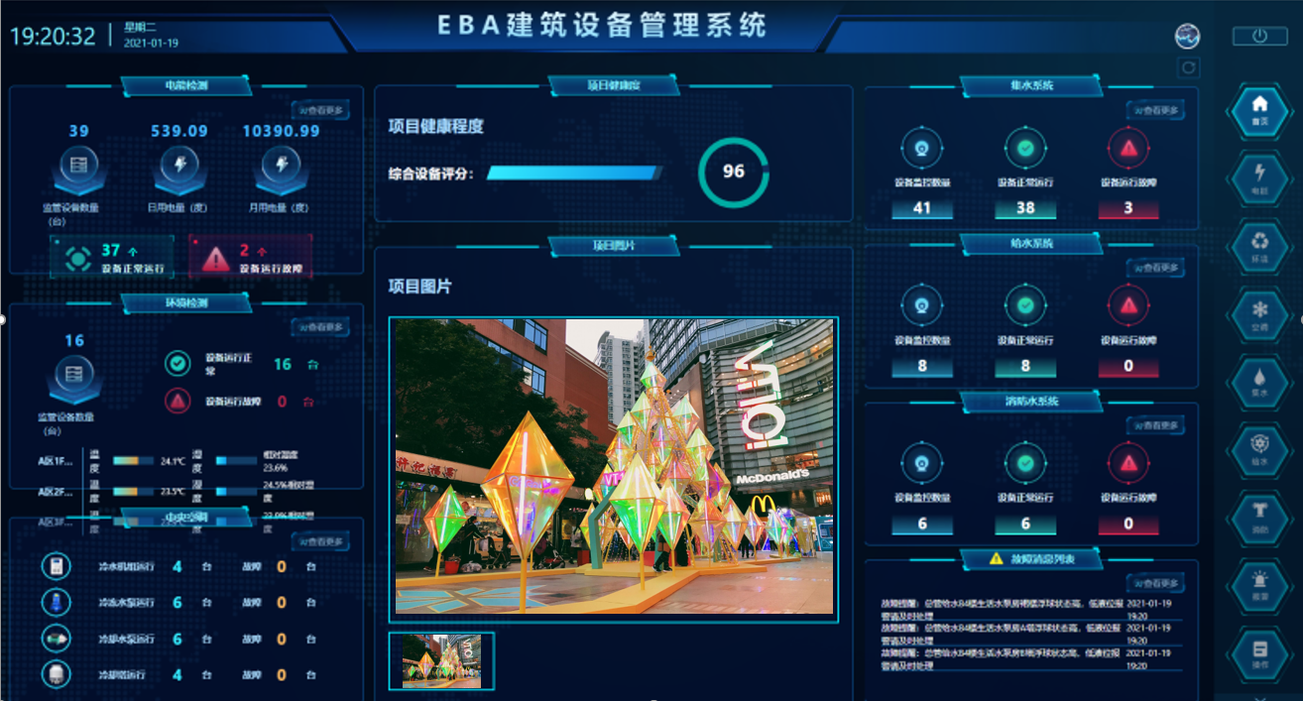
Task: Click the 集水系统 fault count 3
Action: click(x=1128, y=208)
